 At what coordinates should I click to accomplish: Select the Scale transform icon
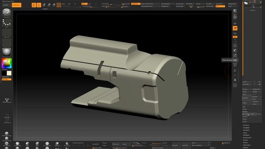click(49, 5)
